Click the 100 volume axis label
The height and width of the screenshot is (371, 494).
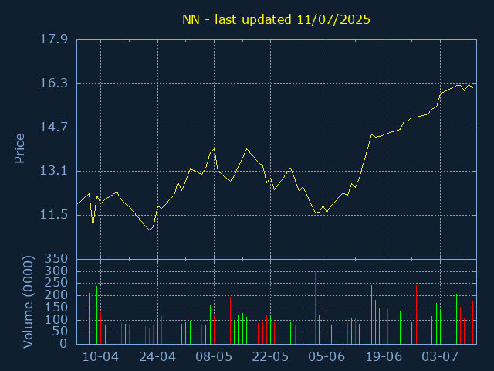tap(56, 319)
